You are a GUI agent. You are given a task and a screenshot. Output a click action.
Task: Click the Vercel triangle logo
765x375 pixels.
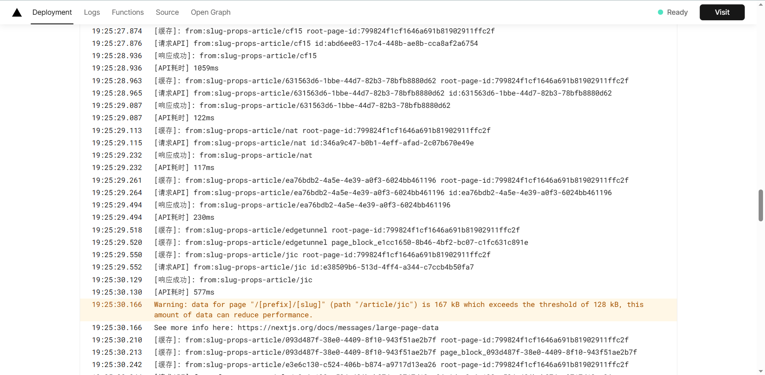coord(17,12)
